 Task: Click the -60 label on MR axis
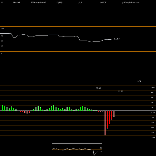pyautogui.click(x=152, y=128)
